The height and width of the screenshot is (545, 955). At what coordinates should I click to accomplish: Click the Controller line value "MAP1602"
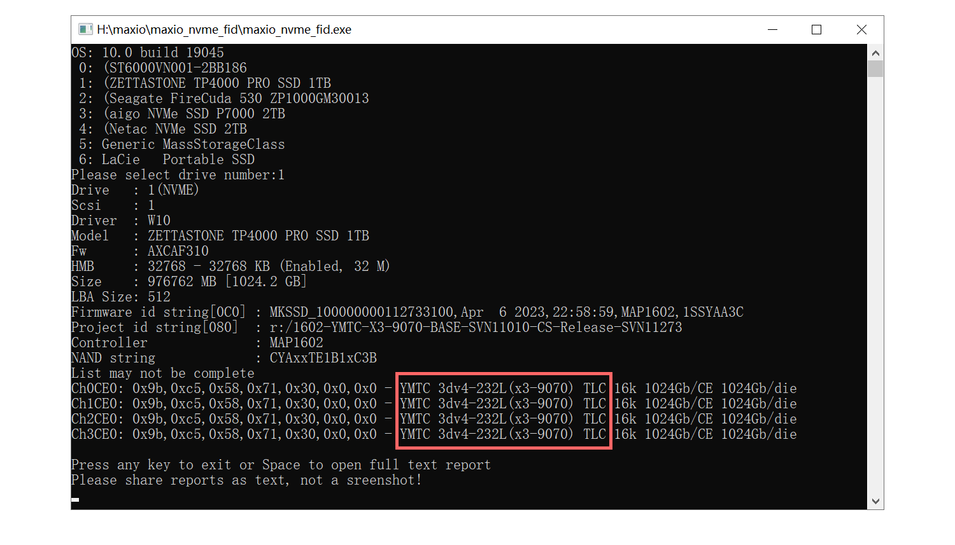click(x=297, y=343)
